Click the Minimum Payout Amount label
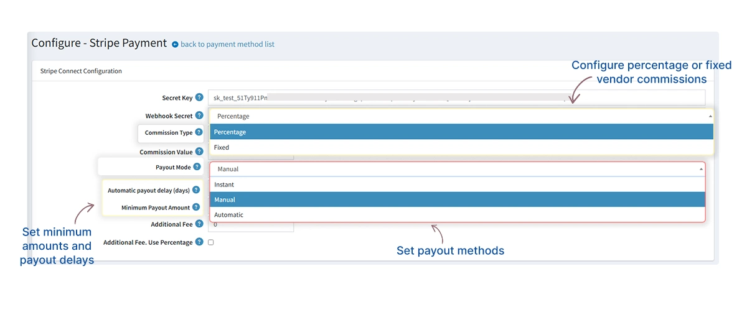 156,208
